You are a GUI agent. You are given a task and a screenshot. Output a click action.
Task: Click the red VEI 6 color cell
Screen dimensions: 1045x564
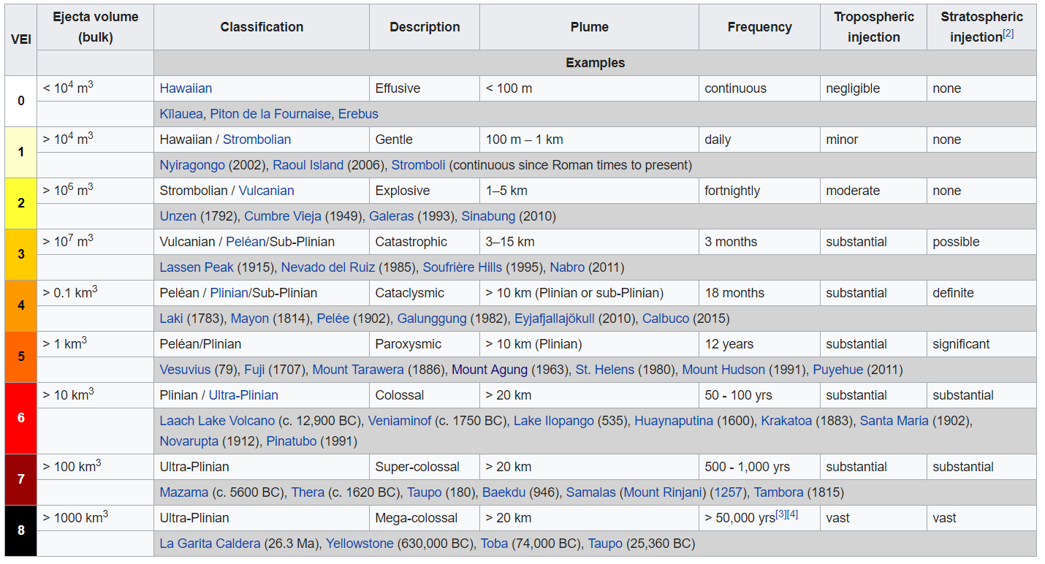pos(20,418)
